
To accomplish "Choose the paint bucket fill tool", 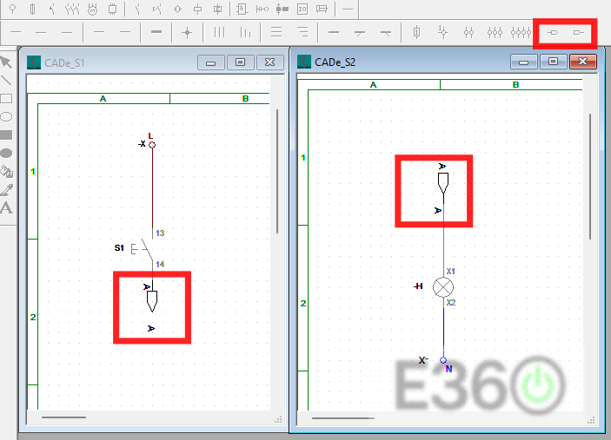I will tap(7, 171).
